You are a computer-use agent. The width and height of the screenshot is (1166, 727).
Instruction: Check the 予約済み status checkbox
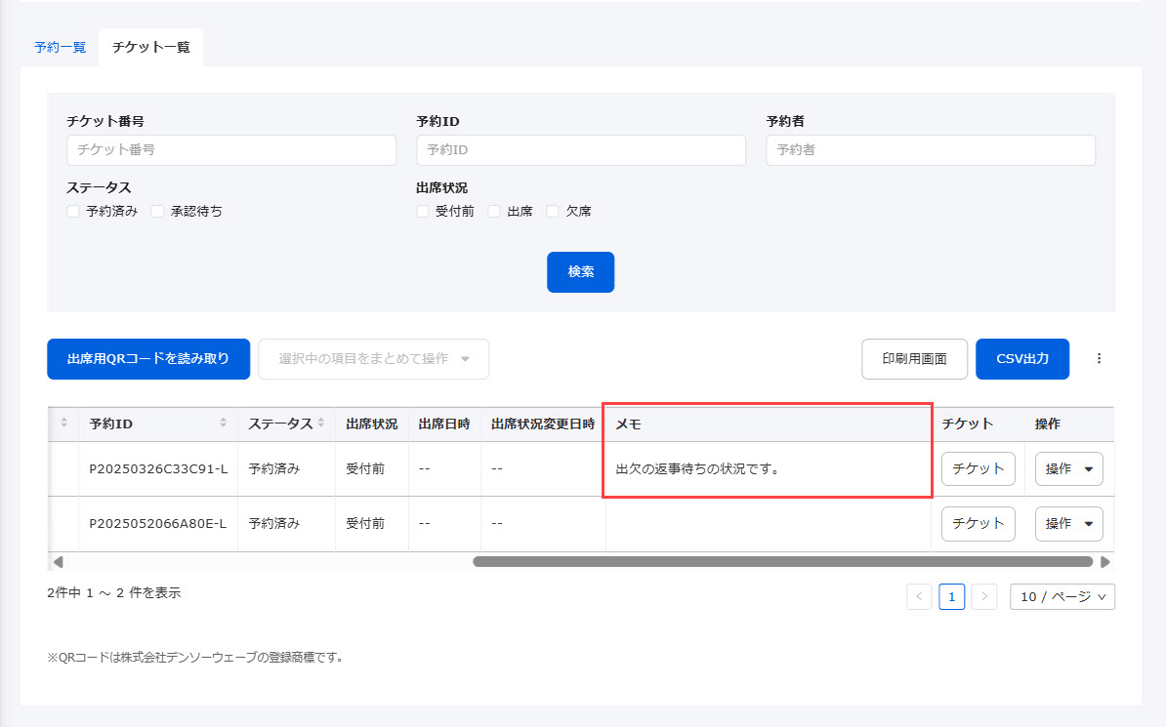(73, 211)
